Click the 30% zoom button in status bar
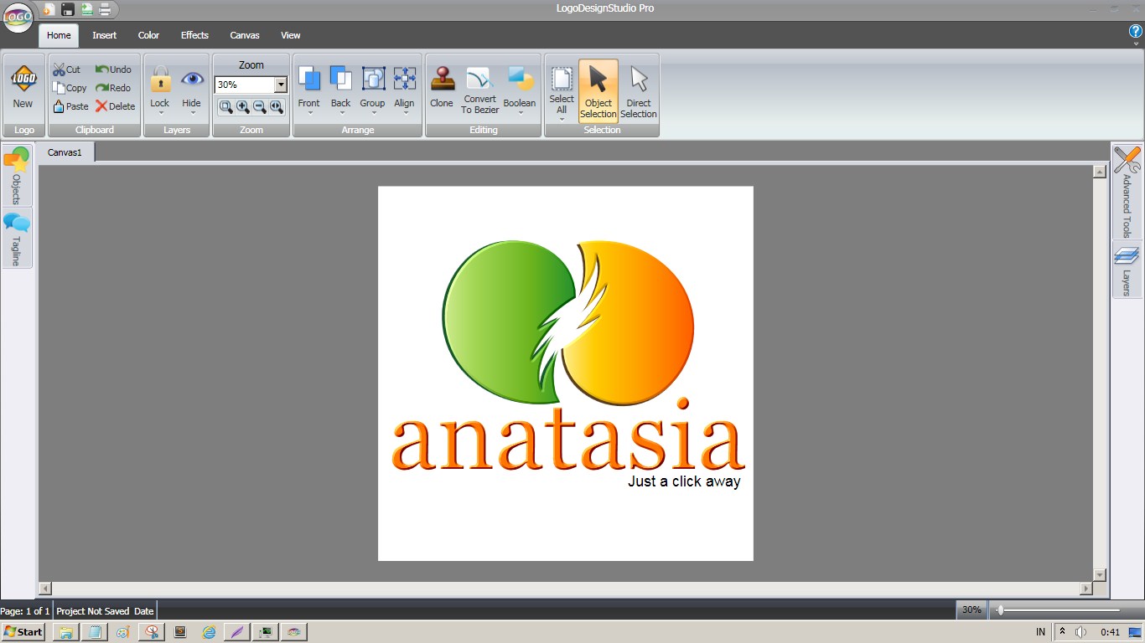The image size is (1145, 643). click(x=971, y=610)
